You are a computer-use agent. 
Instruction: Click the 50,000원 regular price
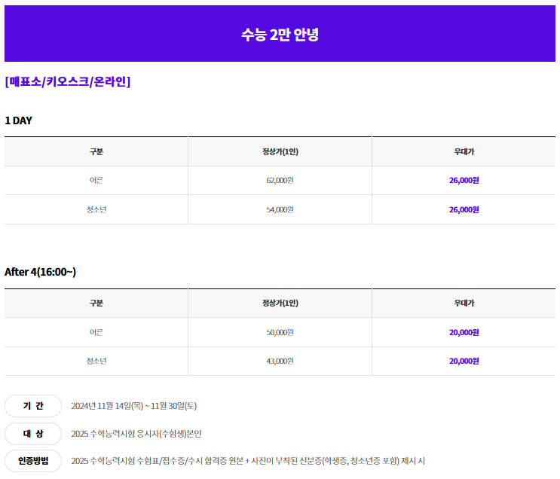tap(280, 332)
